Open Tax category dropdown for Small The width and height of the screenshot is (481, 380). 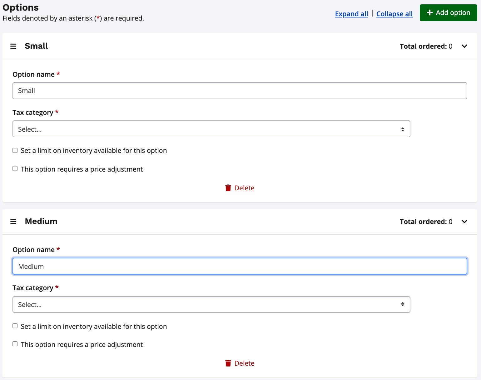click(x=211, y=129)
